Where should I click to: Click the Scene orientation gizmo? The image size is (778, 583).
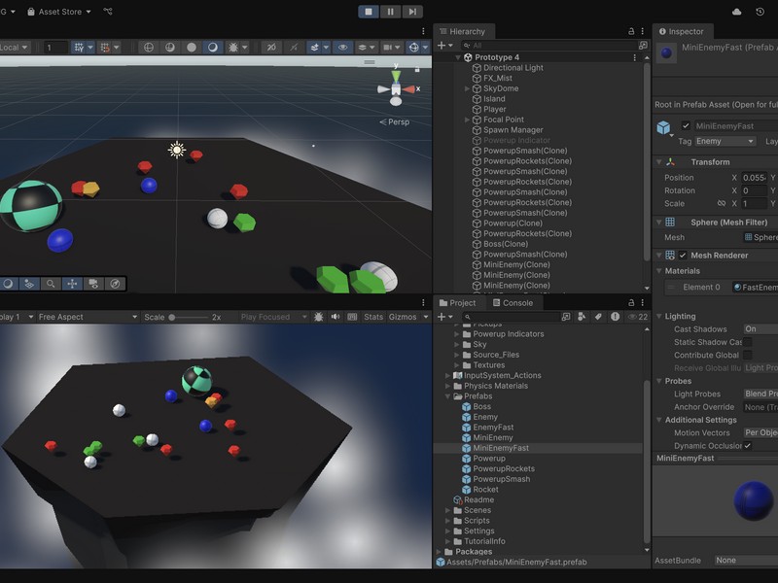point(395,88)
